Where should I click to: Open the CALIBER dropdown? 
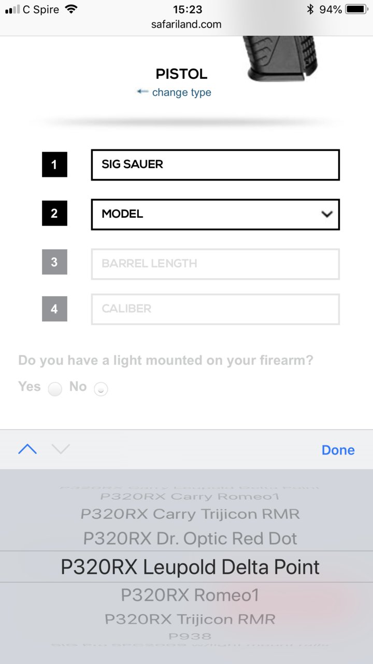216,309
